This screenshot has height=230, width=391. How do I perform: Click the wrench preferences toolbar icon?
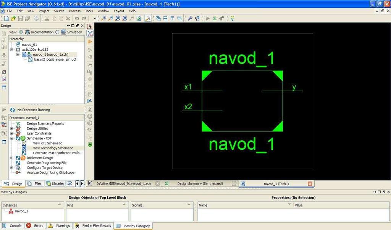tap(190, 18)
